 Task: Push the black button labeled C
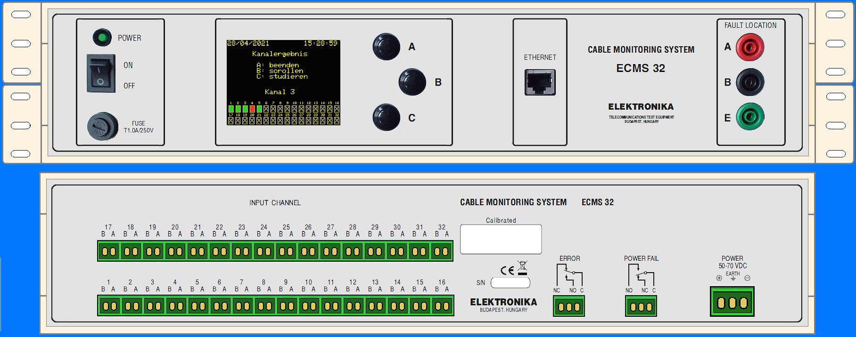386,117
